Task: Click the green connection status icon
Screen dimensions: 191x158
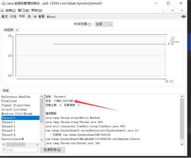Action: (x=184, y=16)
